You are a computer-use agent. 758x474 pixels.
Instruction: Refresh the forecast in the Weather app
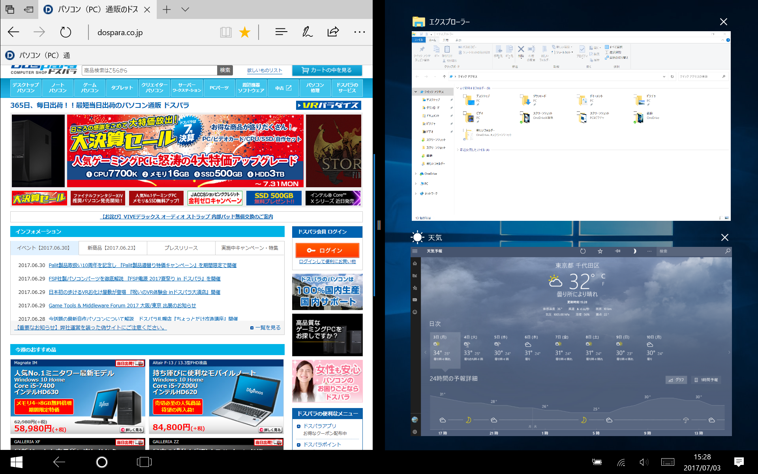coord(583,251)
